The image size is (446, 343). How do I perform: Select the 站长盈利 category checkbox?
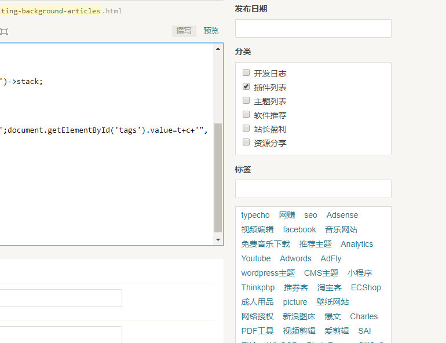pos(246,128)
